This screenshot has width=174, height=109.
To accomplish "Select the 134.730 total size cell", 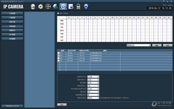I will click(x=72, y=61).
